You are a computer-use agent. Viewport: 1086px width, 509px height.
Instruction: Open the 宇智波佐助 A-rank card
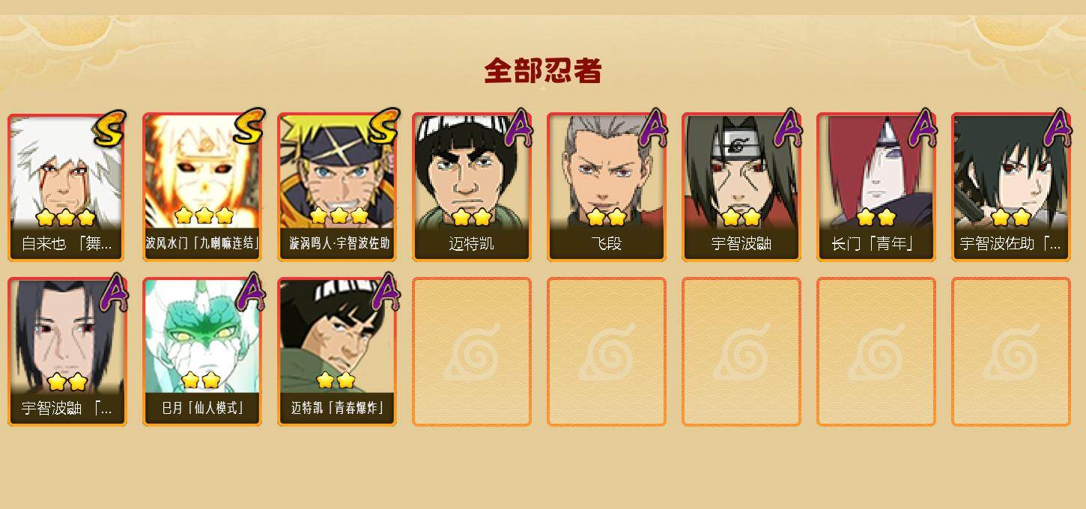pos(1011,187)
